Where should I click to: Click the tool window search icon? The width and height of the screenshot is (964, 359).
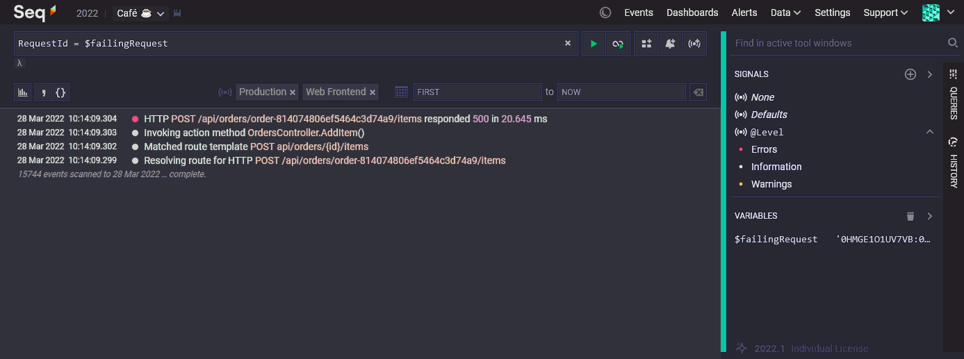[x=953, y=43]
